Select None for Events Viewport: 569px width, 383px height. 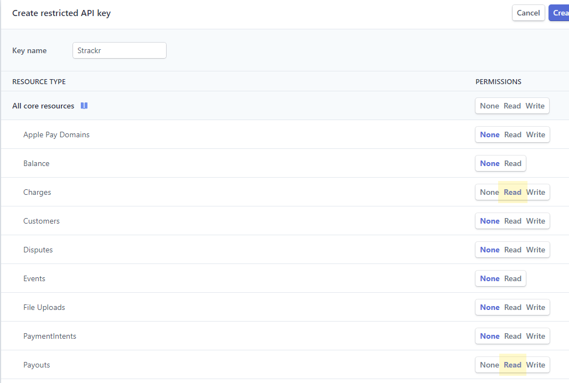coord(490,278)
